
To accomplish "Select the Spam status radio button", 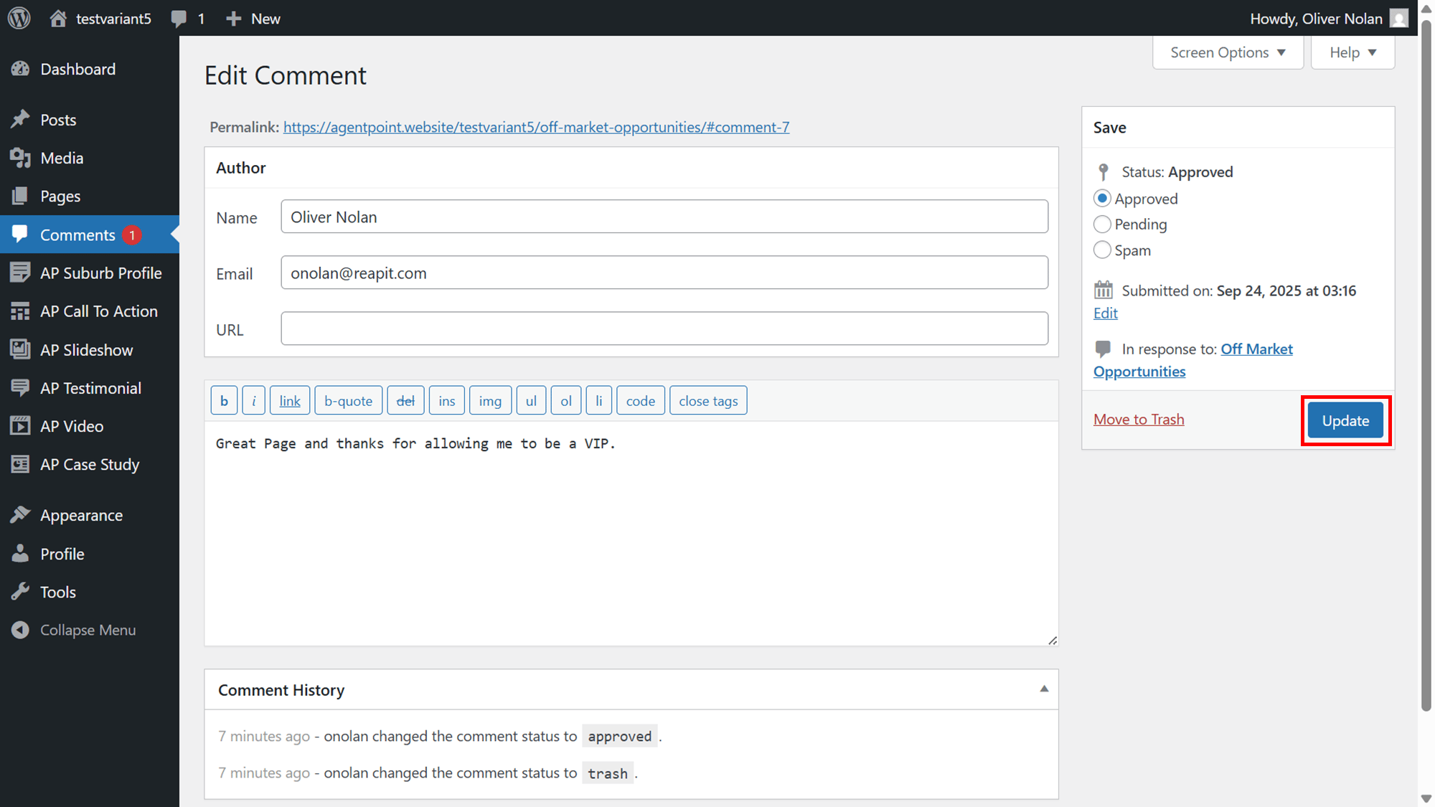I will pyautogui.click(x=1102, y=250).
